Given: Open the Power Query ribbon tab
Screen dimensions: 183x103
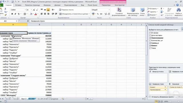Looking at the screenshot, I should tap(92, 5).
